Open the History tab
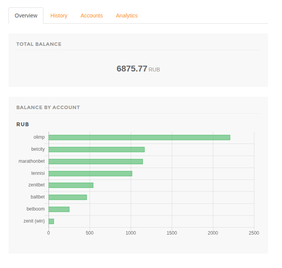Image resolution: width=282 pixels, height=268 pixels. 59,16
